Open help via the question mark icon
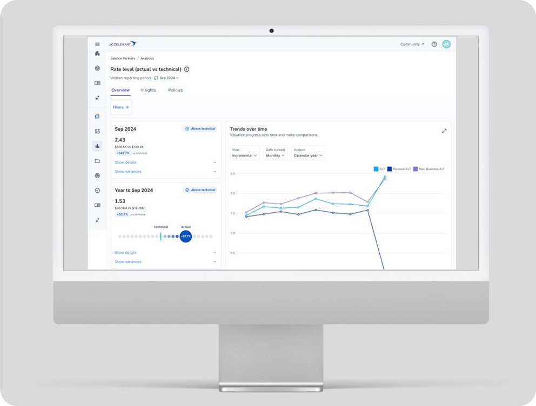 pyautogui.click(x=434, y=44)
